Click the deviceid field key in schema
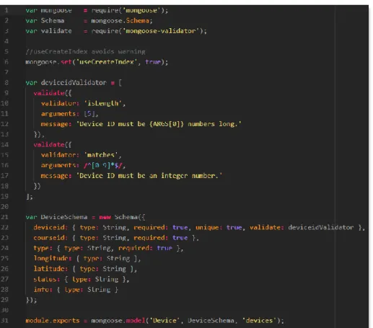The image size is (373, 328). point(49,227)
